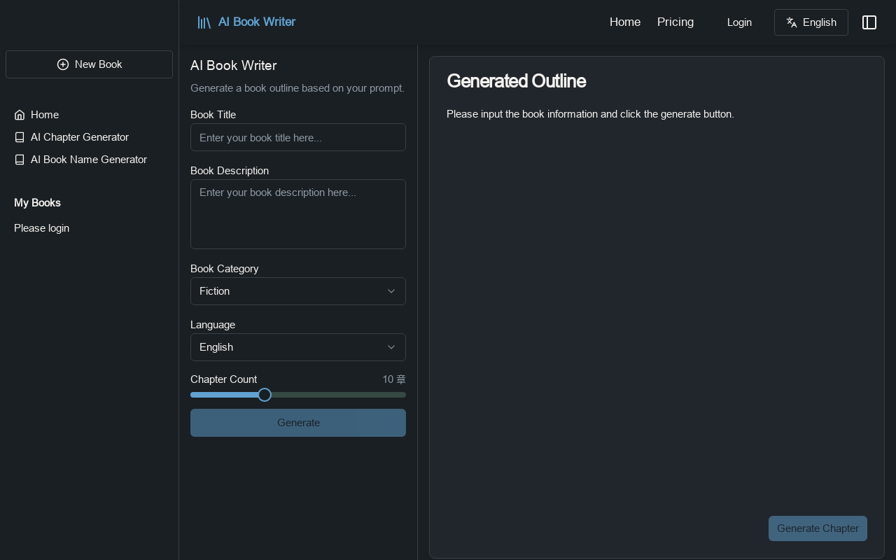Click the Generate button
896x560 pixels.
pos(298,423)
